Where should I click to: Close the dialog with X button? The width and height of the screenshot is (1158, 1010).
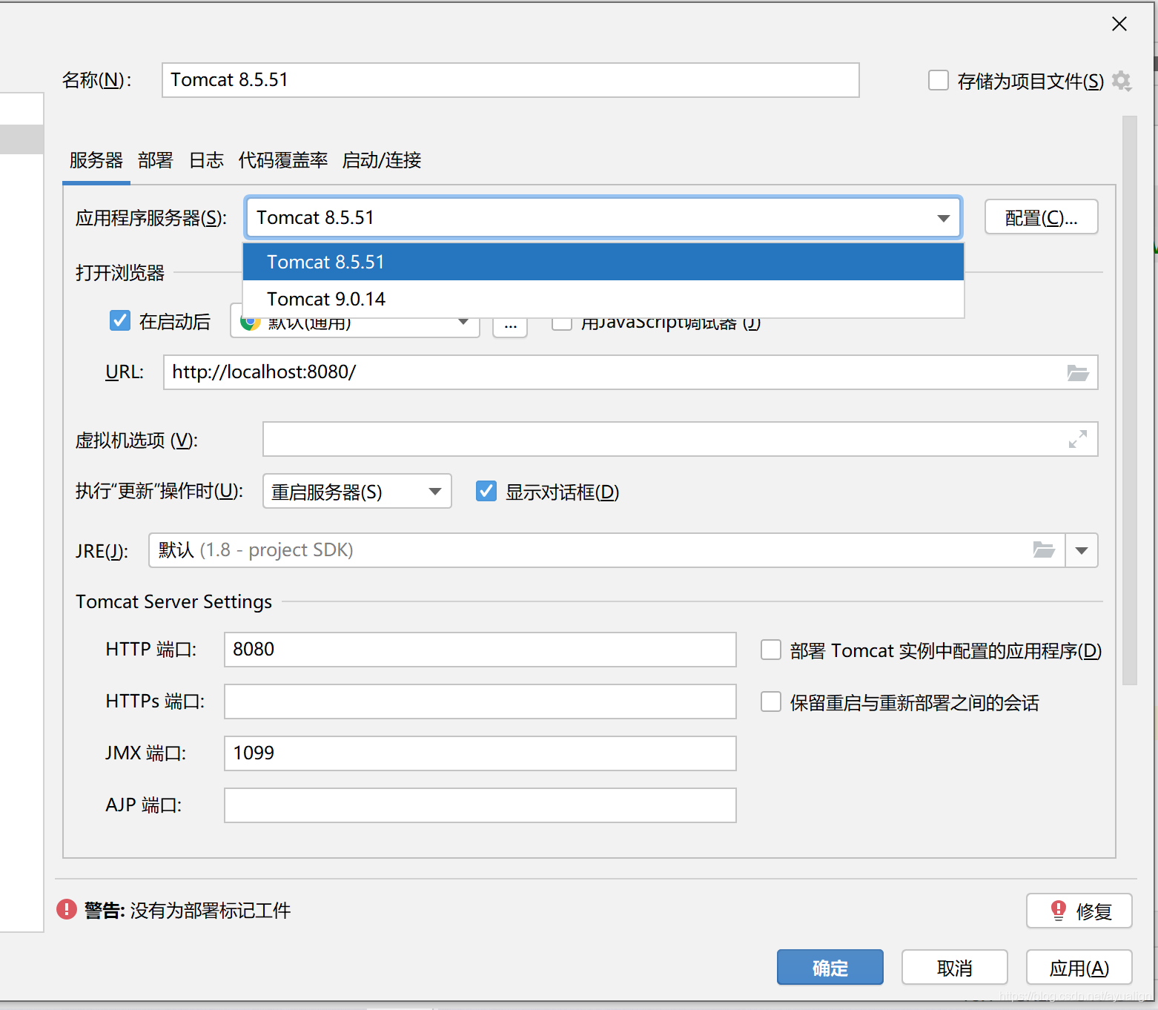tap(1119, 24)
